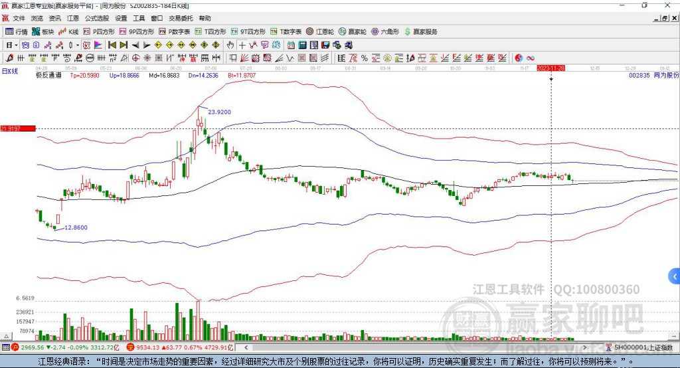Open the 行情 market quotes view
680x368 pixels.
[16, 32]
